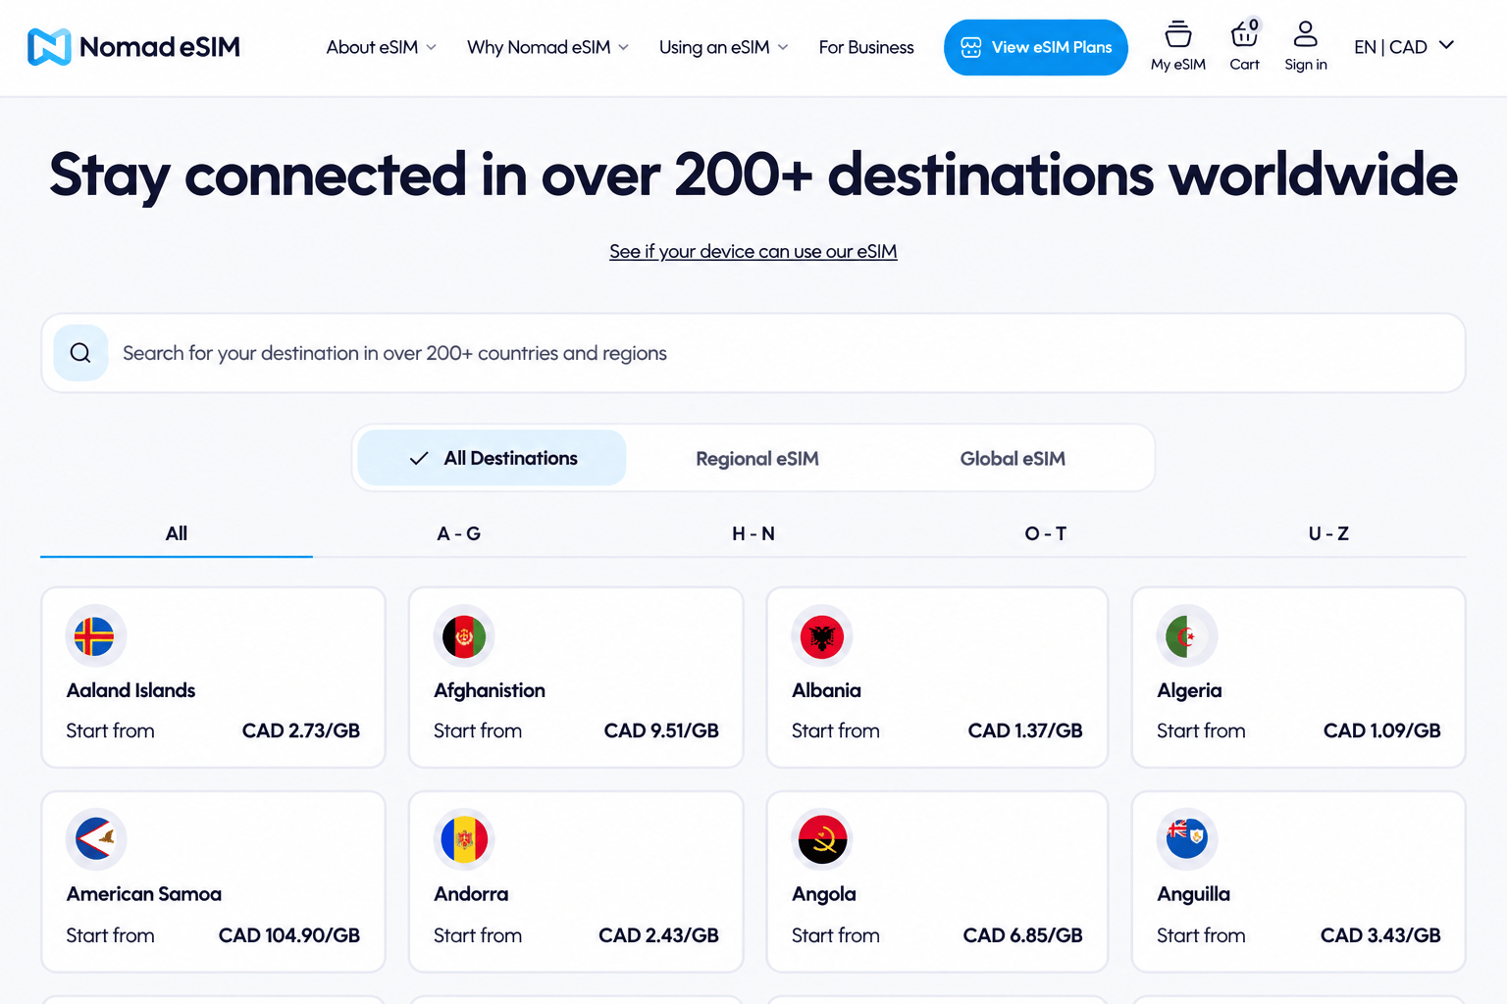Click the price CAD 1.09/GB

[x=1381, y=730]
